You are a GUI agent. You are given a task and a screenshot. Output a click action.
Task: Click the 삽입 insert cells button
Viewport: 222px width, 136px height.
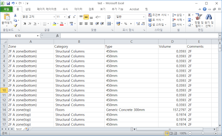click(178, 15)
